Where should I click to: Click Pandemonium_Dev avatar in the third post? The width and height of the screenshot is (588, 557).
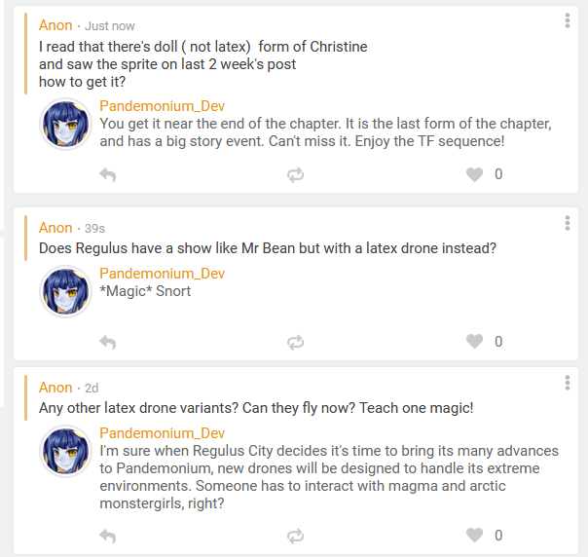coord(66,451)
